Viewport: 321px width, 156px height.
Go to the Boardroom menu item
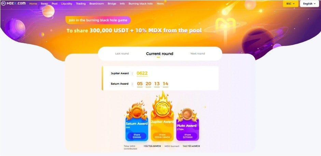pyautogui.click(x=97, y=4)
